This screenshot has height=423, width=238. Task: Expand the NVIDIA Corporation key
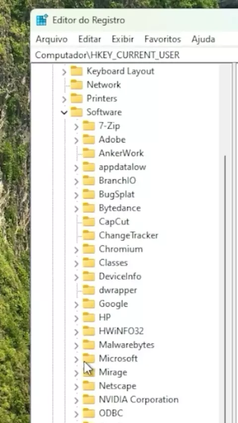(x=76, y=400)
